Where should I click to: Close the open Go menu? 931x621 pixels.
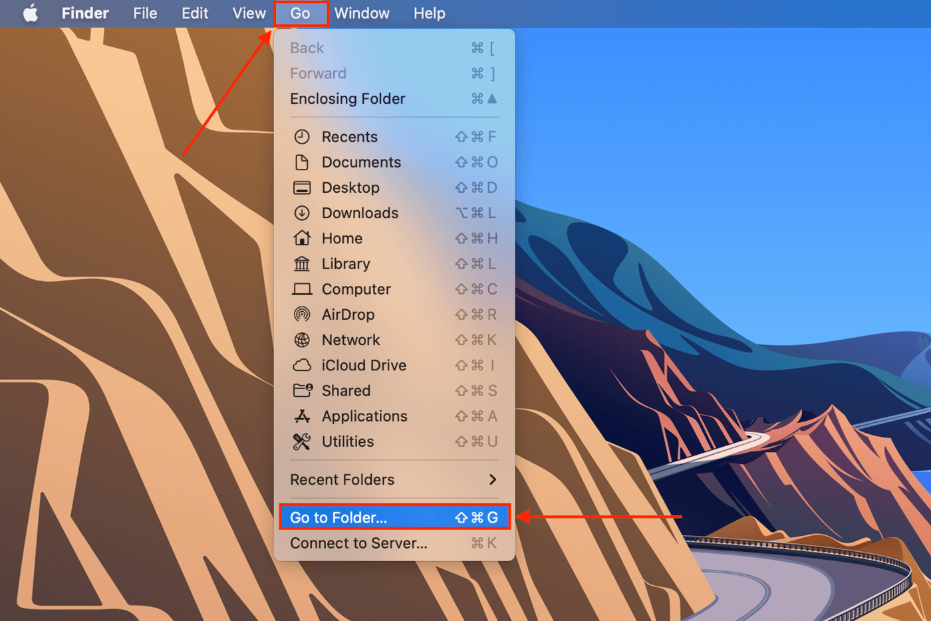[301, 13]
